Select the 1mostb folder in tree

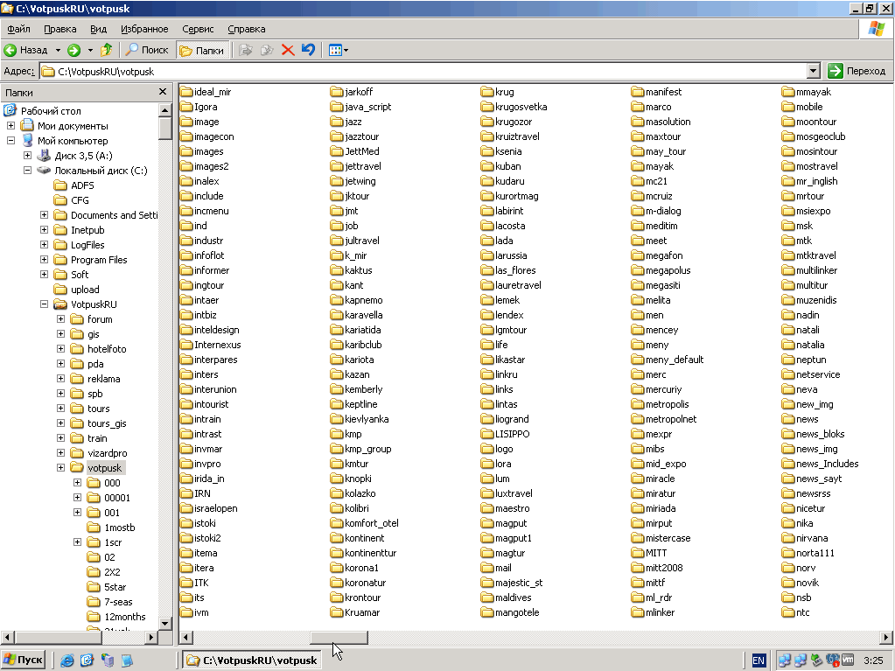coord(119,528)
